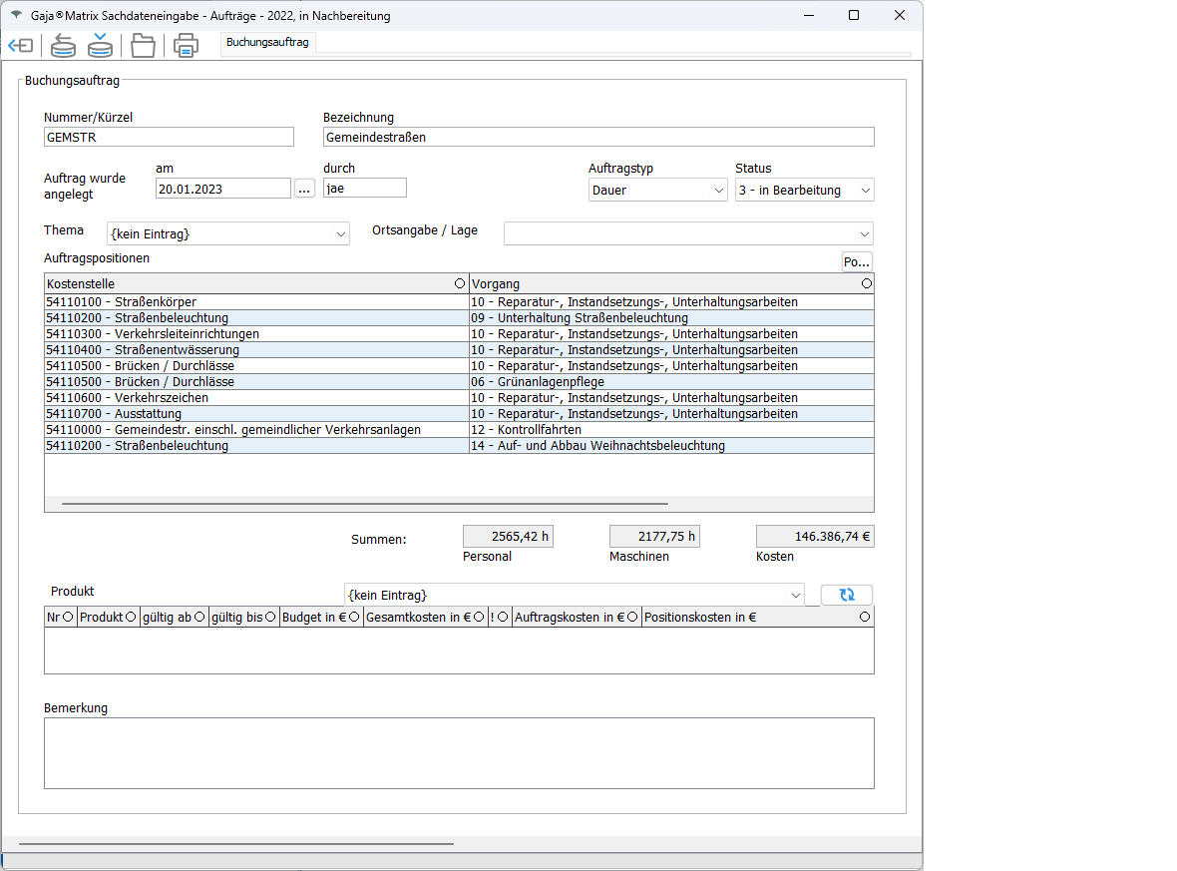Screen dimensions: 1177x871
Task: Open the folder icon in the toolbar
Action: [144, 46]
